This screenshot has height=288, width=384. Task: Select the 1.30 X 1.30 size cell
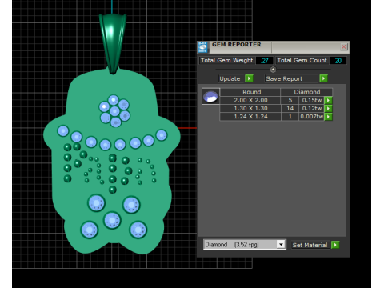point(250,109)
